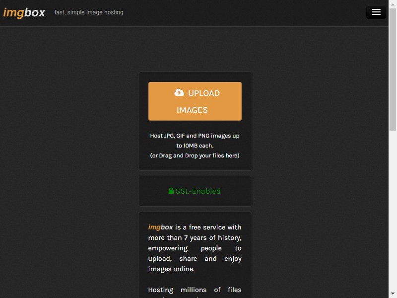Click the Upload Images button
The width and height of the screenshot is (397, 298).
(x=195, y=101)
